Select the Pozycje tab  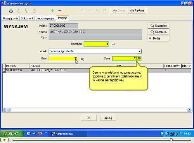pos(62,18)
